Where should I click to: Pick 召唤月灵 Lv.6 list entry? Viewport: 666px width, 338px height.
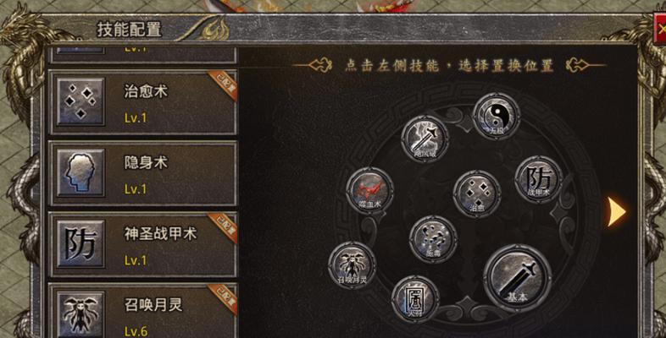click(142, 311)
